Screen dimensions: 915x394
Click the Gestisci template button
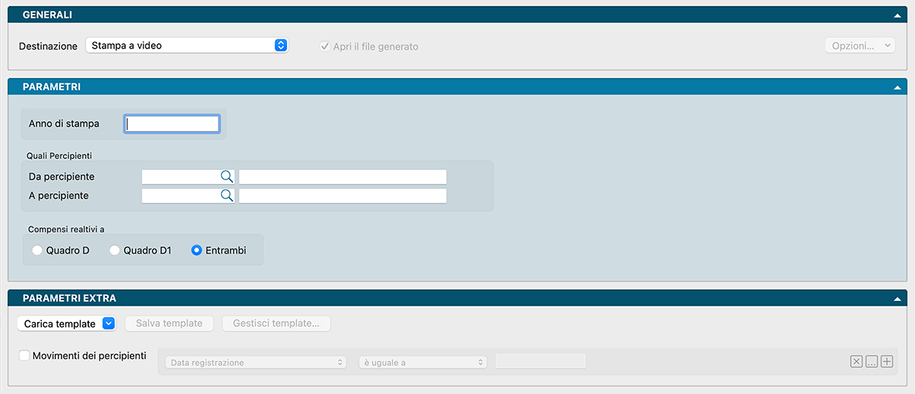pyautogui.click(x=276, y=324)
